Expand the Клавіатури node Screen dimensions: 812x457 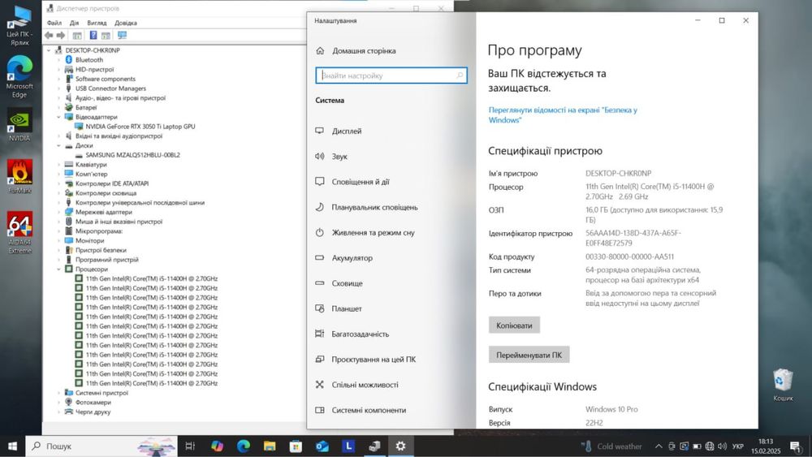tap(58, 165)
